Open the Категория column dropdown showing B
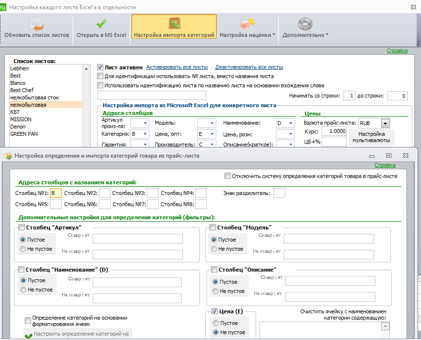 click(x=145, y=134)
